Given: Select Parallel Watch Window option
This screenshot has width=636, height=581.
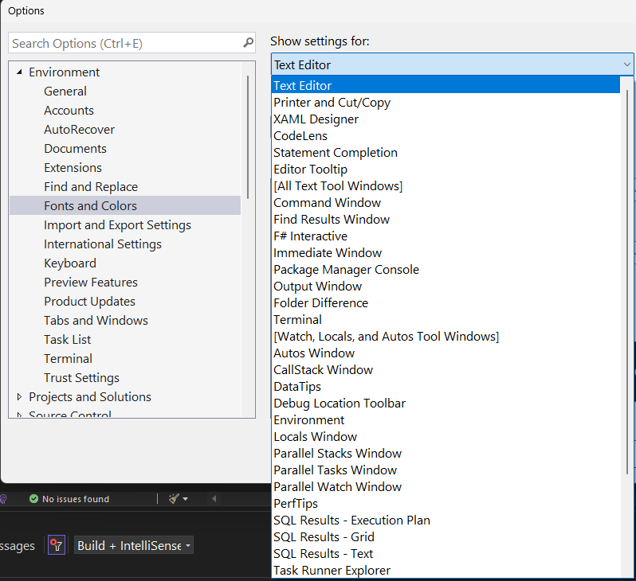Looking at the screenshot, I should click(446, 486).
